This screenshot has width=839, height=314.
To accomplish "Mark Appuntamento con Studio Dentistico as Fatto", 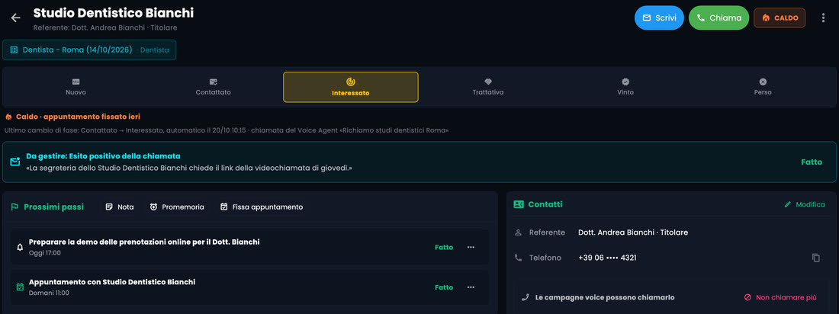I will pos(444,287).
